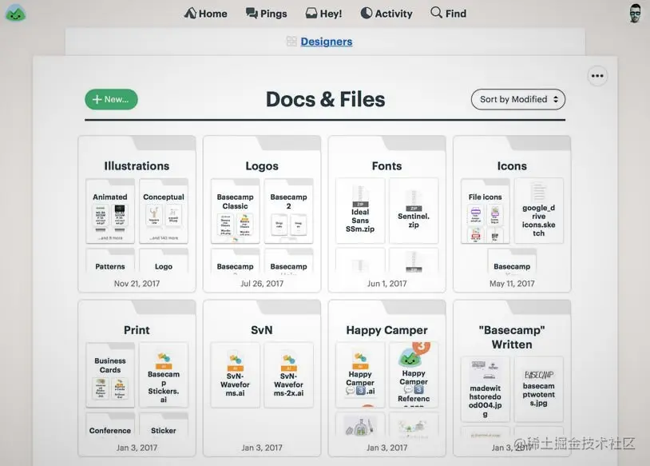Viewport: 650px width, 466px height.
Task: Follow the Designers project link
Action: (x=327, y=42)
